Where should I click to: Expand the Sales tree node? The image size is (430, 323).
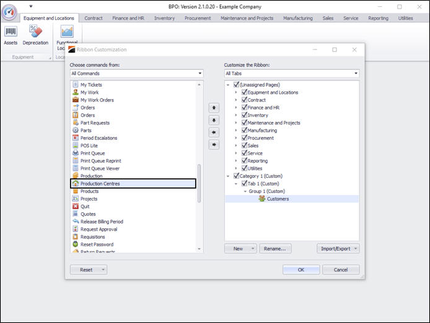point(236,145)
